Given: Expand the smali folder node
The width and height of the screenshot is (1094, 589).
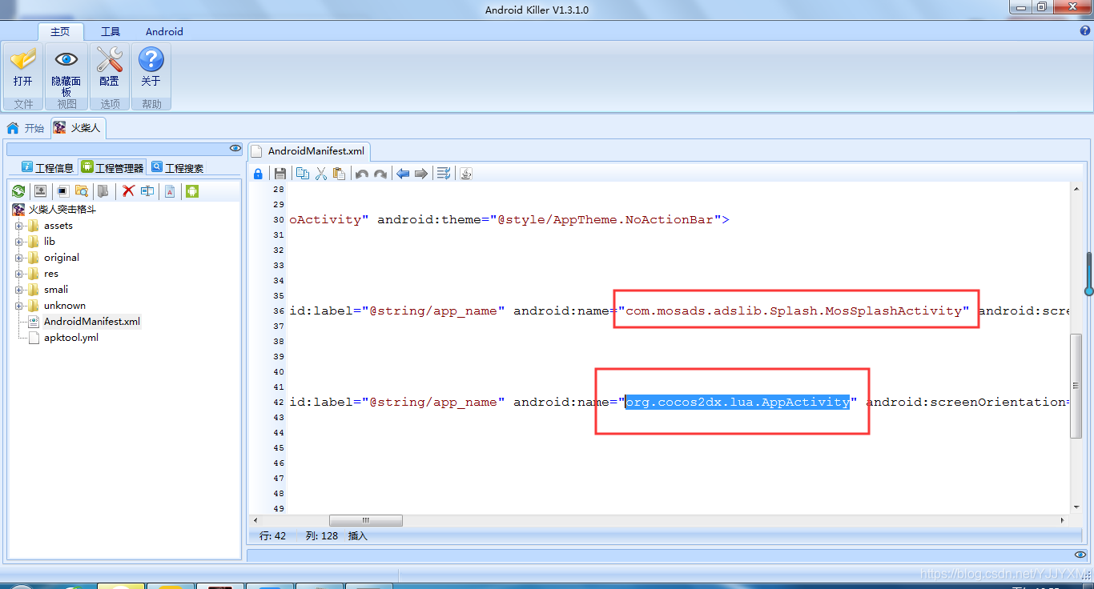Looking at the screenshot, I should pyautogui.click(x=18, y=290).
